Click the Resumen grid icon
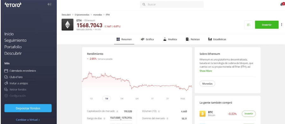Screen dimensions: 285x124 118,39
